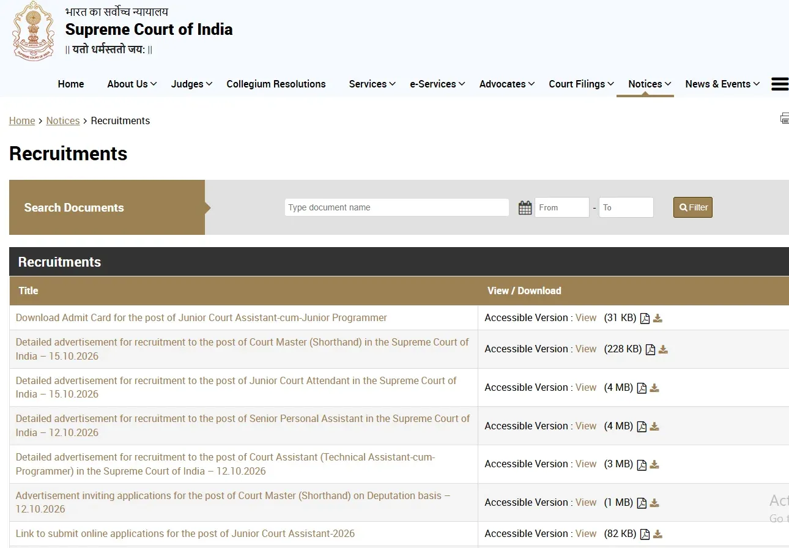Open the hamburger menu icon
789x548 pixels.
(780, 84)
